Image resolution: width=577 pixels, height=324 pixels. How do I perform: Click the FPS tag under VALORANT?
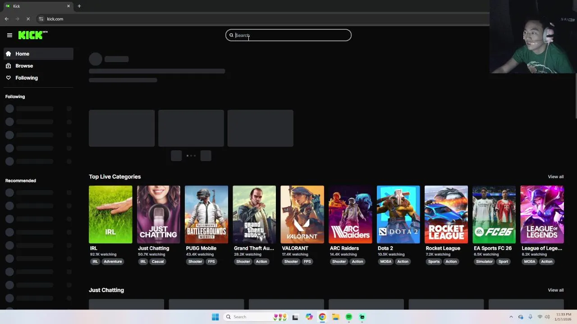click(x=307, y=261)
